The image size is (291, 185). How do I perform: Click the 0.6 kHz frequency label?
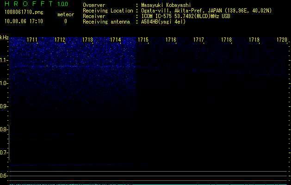(x=3, y=176)
